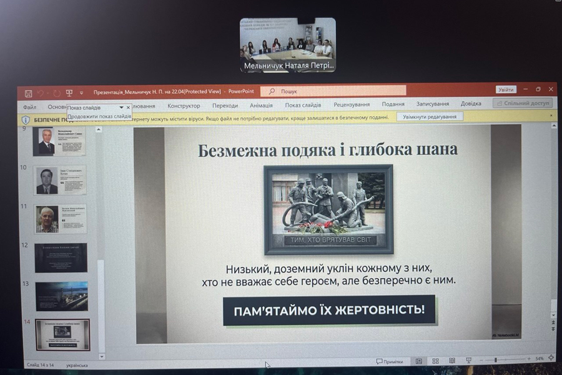Select slide 10 thumbnail

pyautogui.click(x=60, y=180)
